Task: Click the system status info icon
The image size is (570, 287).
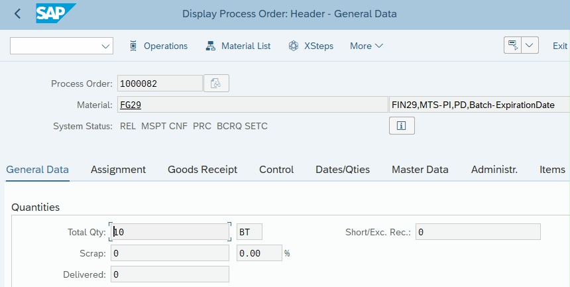Action: 401,126
